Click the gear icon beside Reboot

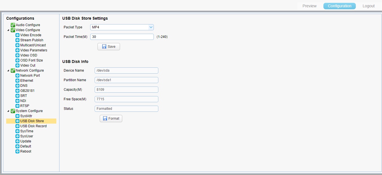17,151
